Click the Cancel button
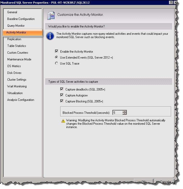183x189 pixels. click(164, 182)
